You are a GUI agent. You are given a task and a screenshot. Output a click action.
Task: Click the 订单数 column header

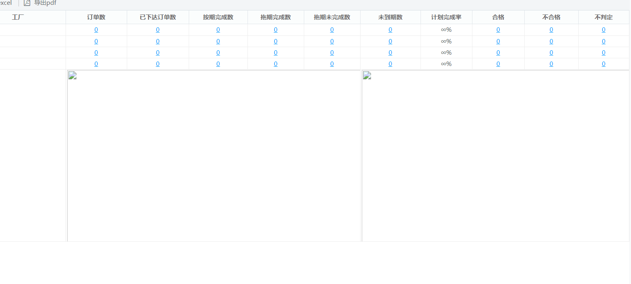coord(96,17)
